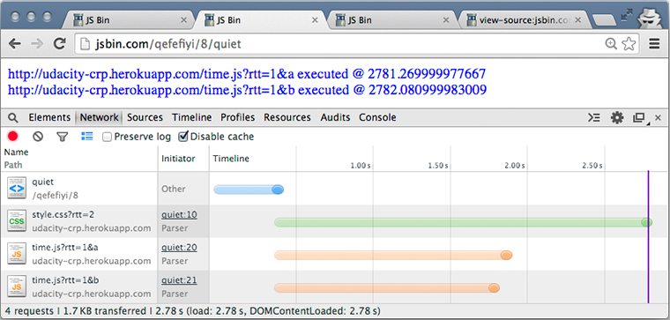Open the Resources panel
The width and height of the screenshot is (670, 320).
point(287,117)
